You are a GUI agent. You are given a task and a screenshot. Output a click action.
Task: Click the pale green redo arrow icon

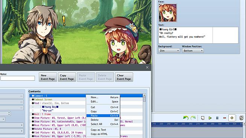193,118
